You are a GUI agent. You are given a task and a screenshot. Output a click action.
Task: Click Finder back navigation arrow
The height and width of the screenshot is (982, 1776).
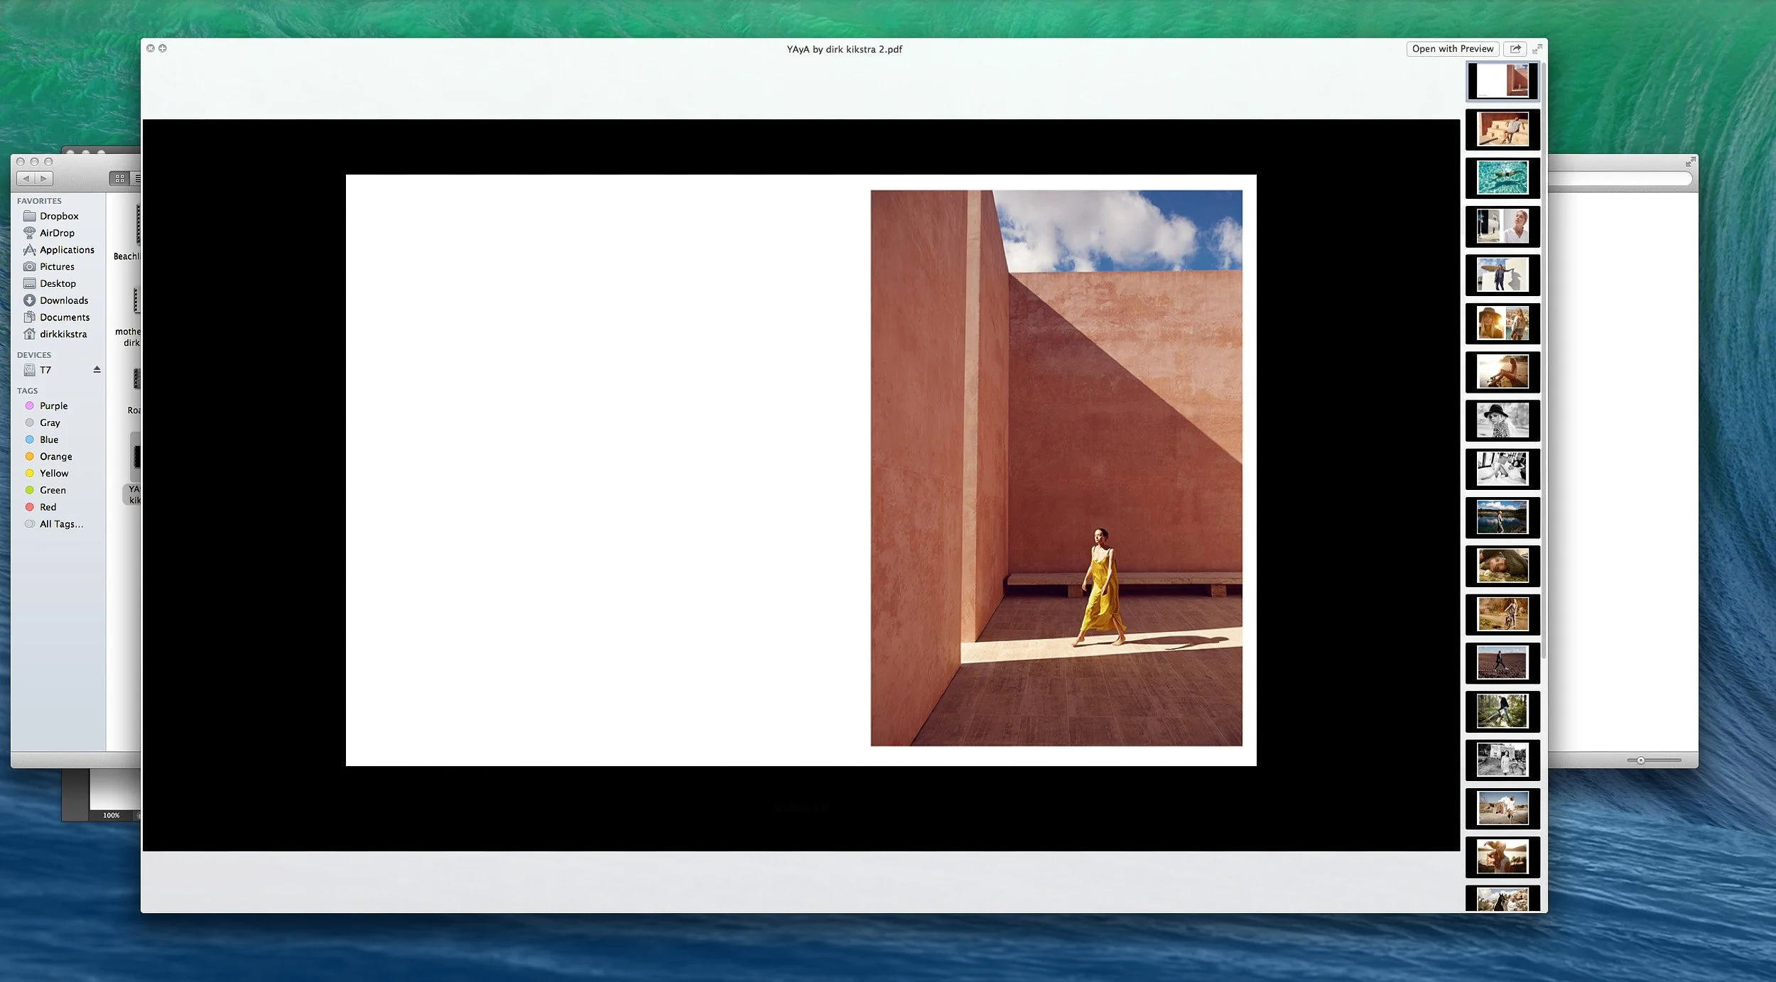coord(26,179)
